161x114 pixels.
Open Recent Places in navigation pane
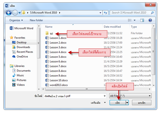click(x=22, y=52)
